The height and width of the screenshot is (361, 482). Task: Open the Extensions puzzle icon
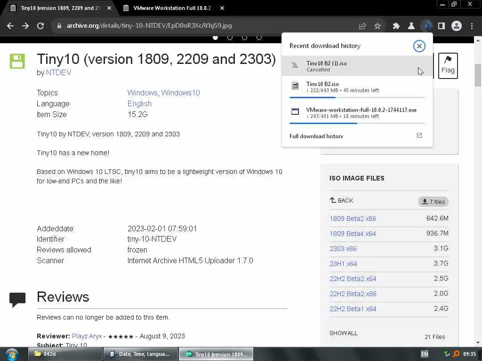(396, 26)
